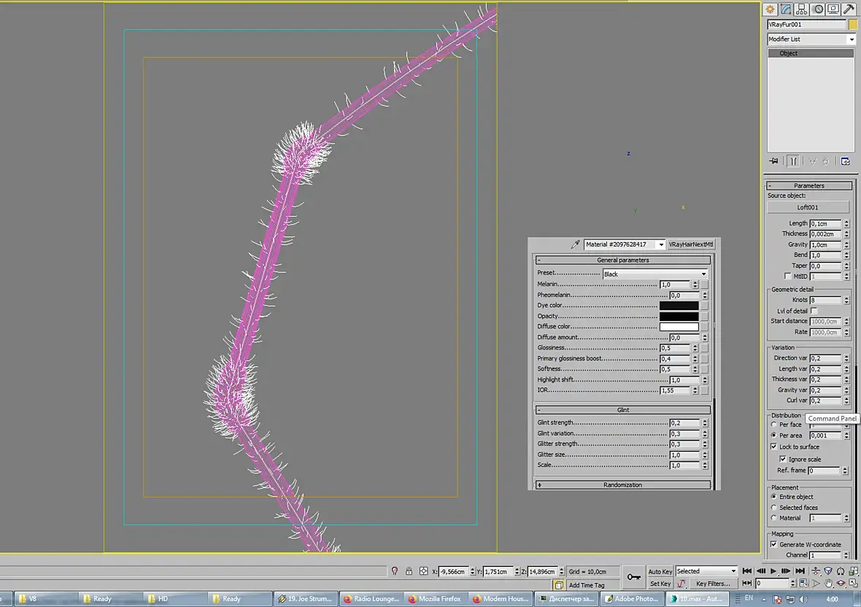Select the Per face distribution radio

773,424
